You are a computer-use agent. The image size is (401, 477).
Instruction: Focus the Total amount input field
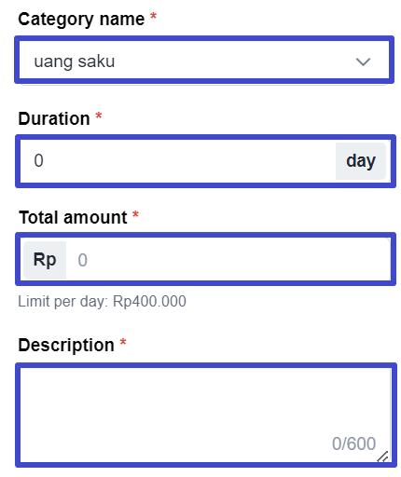click(228, 260)
